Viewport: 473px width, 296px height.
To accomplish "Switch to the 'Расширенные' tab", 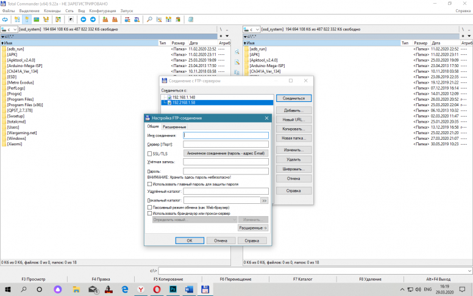I will (174, 127).
